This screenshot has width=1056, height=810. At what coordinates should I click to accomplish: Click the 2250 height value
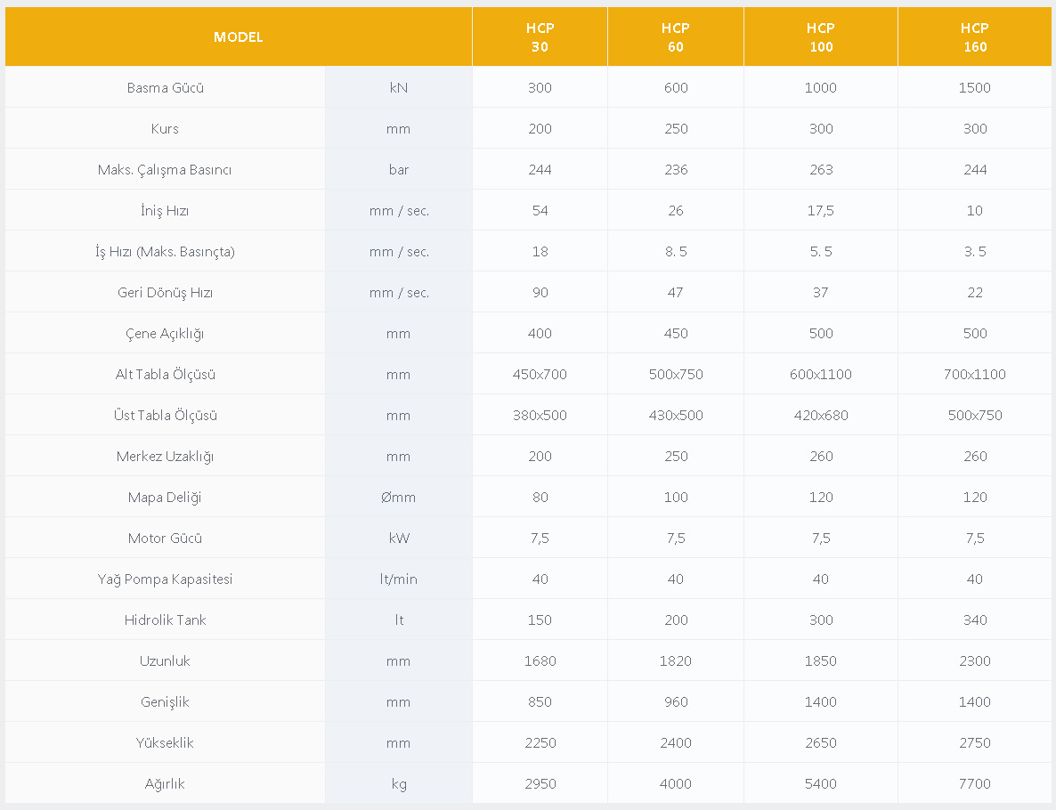[x=540, y=743]
